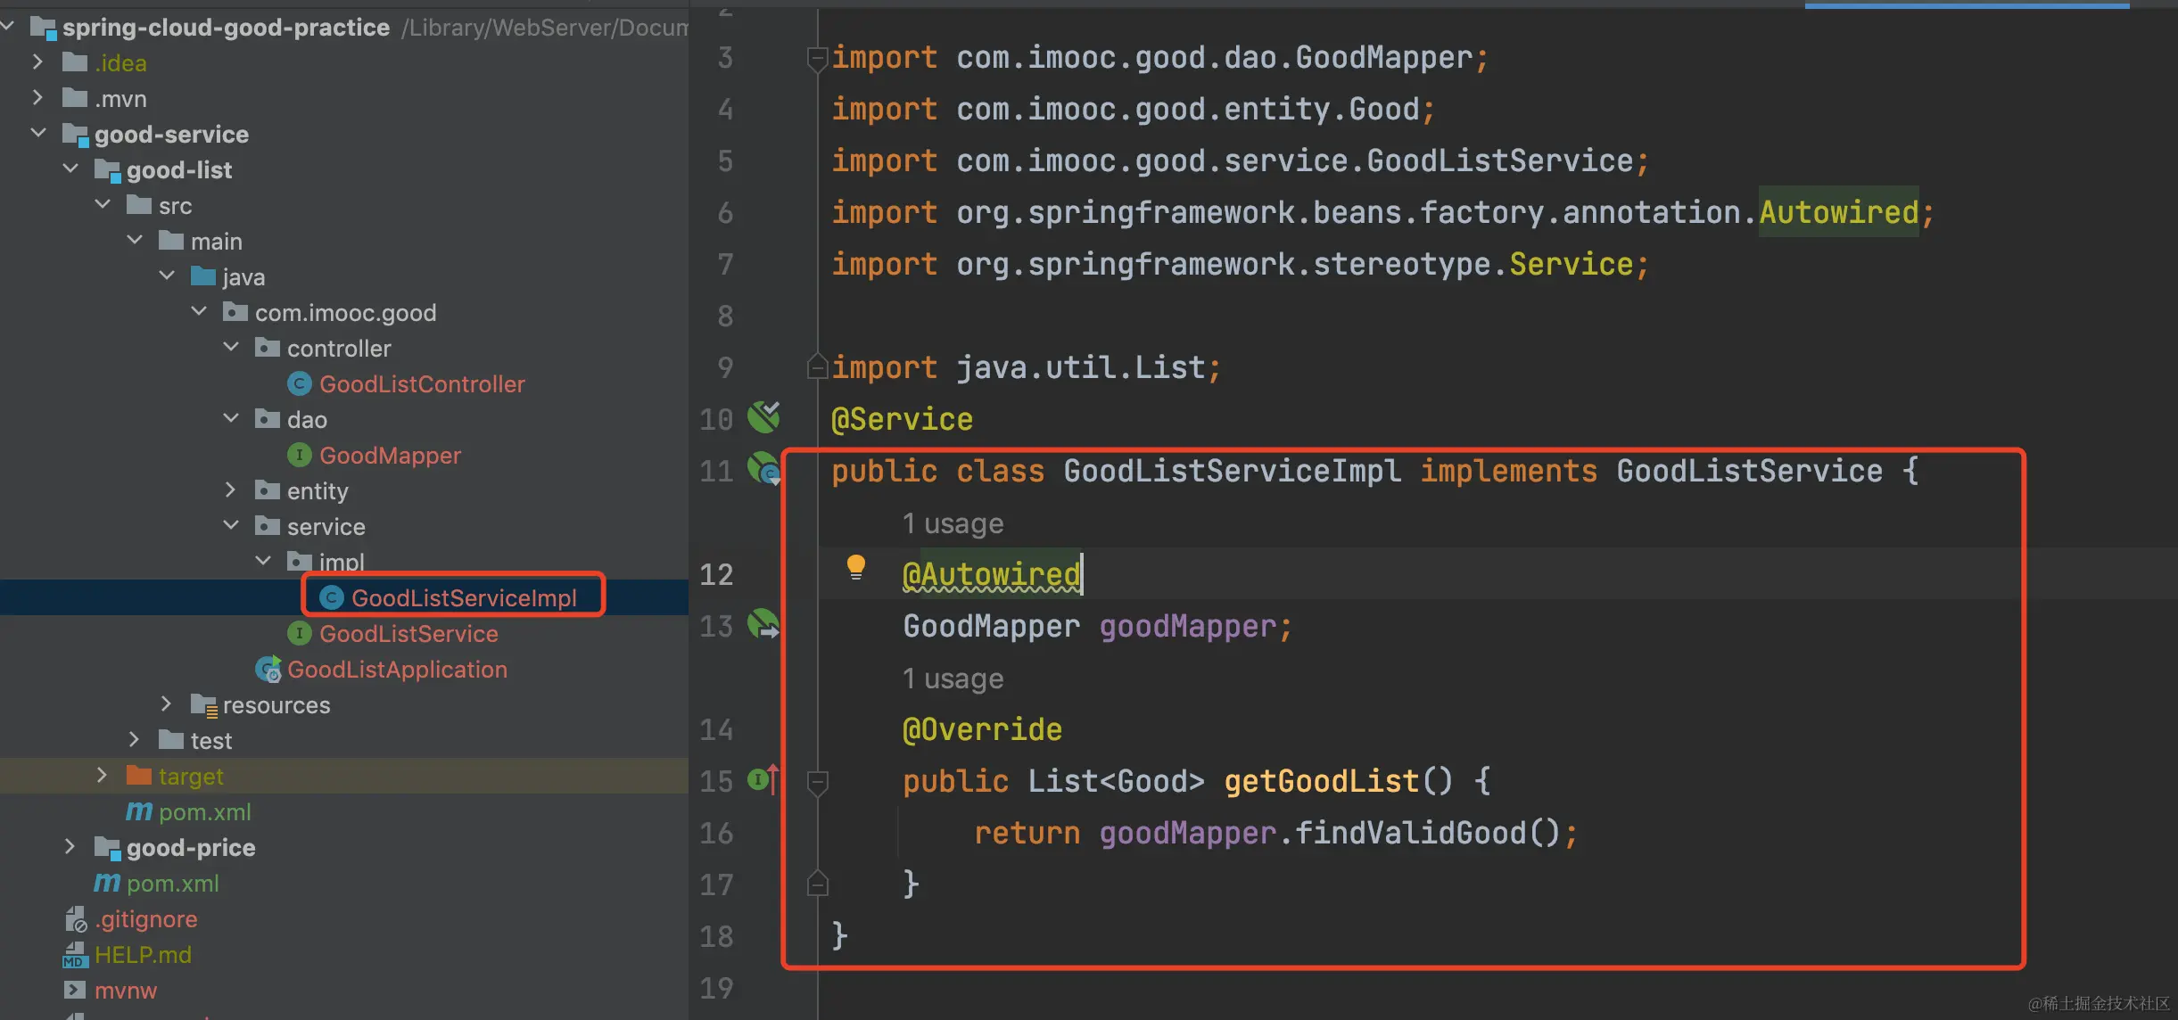Screen dimensions: 2178x1020
Task: Click the HELP.md file
Action: 143,955
